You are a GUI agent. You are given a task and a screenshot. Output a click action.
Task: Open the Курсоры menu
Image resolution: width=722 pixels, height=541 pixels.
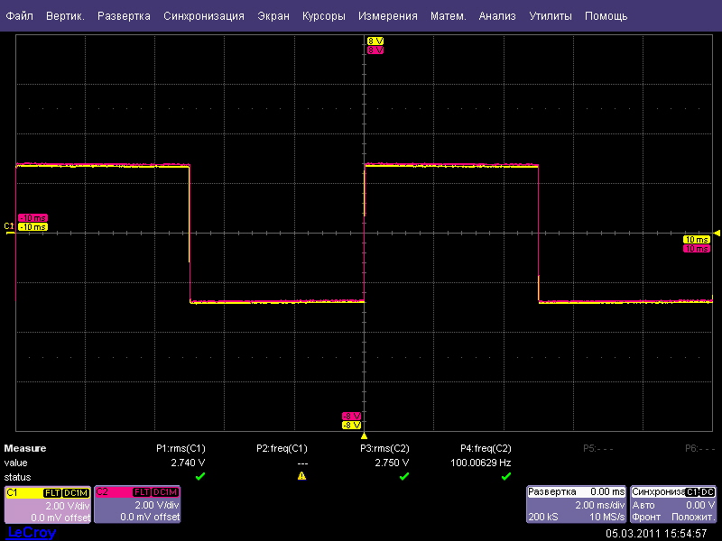pyautogui.click(x=323, y=16)
